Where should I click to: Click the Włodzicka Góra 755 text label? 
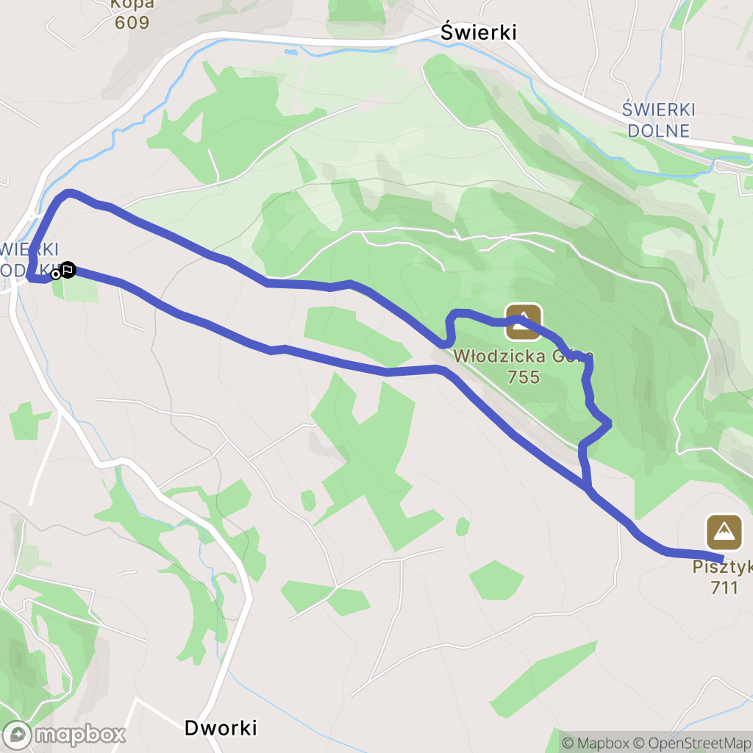524,366
